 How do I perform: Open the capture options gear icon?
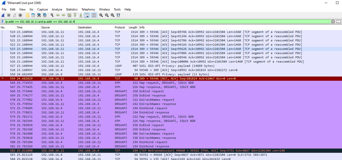(x=20, y=15)
